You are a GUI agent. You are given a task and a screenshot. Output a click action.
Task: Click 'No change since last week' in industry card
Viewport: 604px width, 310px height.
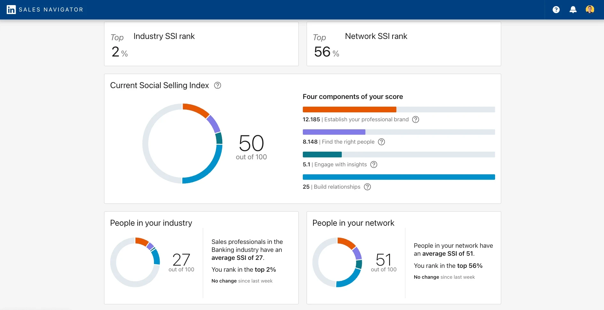coord(242,281)
